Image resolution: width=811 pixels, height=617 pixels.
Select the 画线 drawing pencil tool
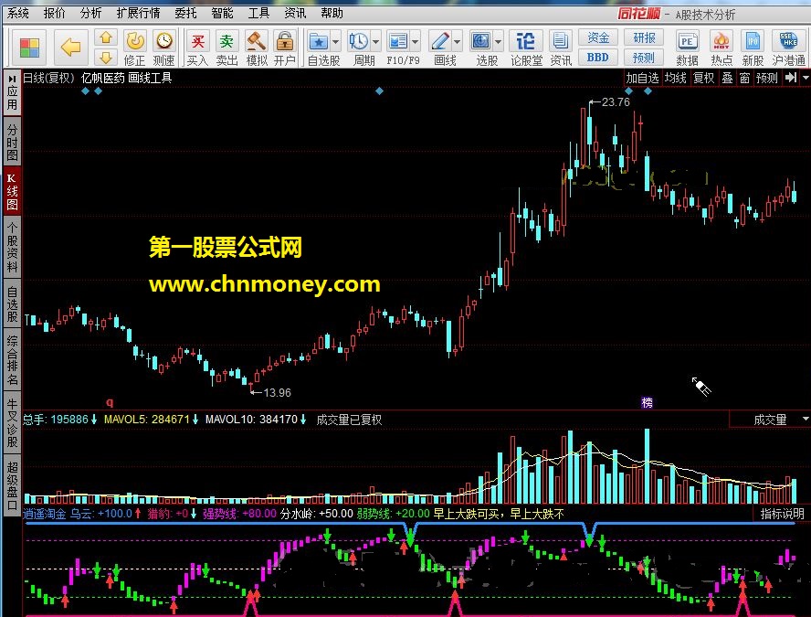click(x=439, y=41)
